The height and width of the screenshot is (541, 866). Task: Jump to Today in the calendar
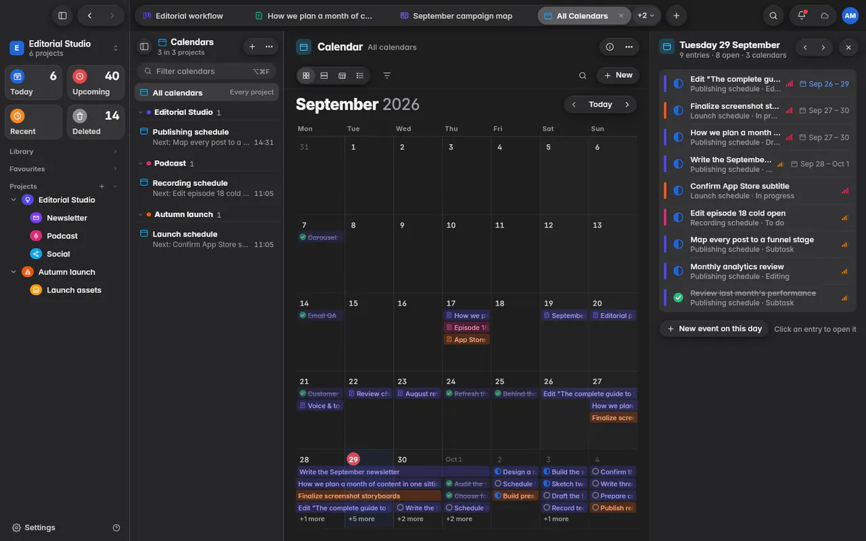[600, 105]
